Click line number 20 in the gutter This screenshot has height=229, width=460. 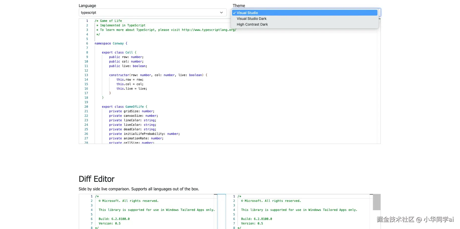click(x=86, y=107)
